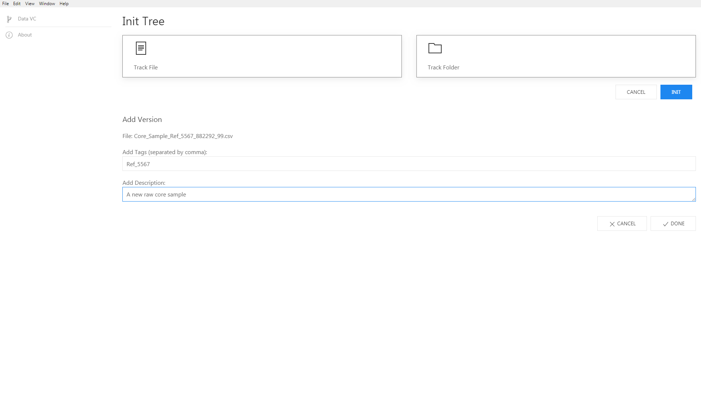This screenshot has width=701, height=394.
Task: Open the Help menu
Action: (64, 4)
